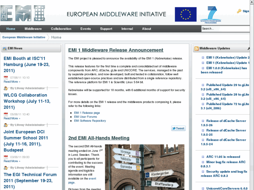This screenshot has height=190, width=254.
Task: Open Release of dCache Server 1.9.5-25 link
Action: [223, 132]
